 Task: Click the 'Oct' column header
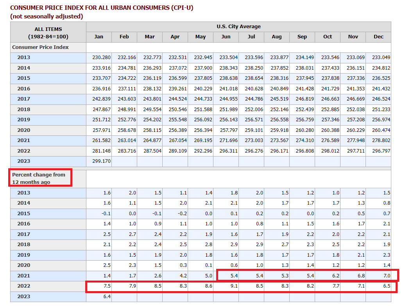tap(328, 37)
